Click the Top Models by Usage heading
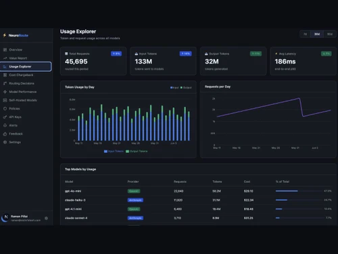338x254 pixels. pos(80,169)
